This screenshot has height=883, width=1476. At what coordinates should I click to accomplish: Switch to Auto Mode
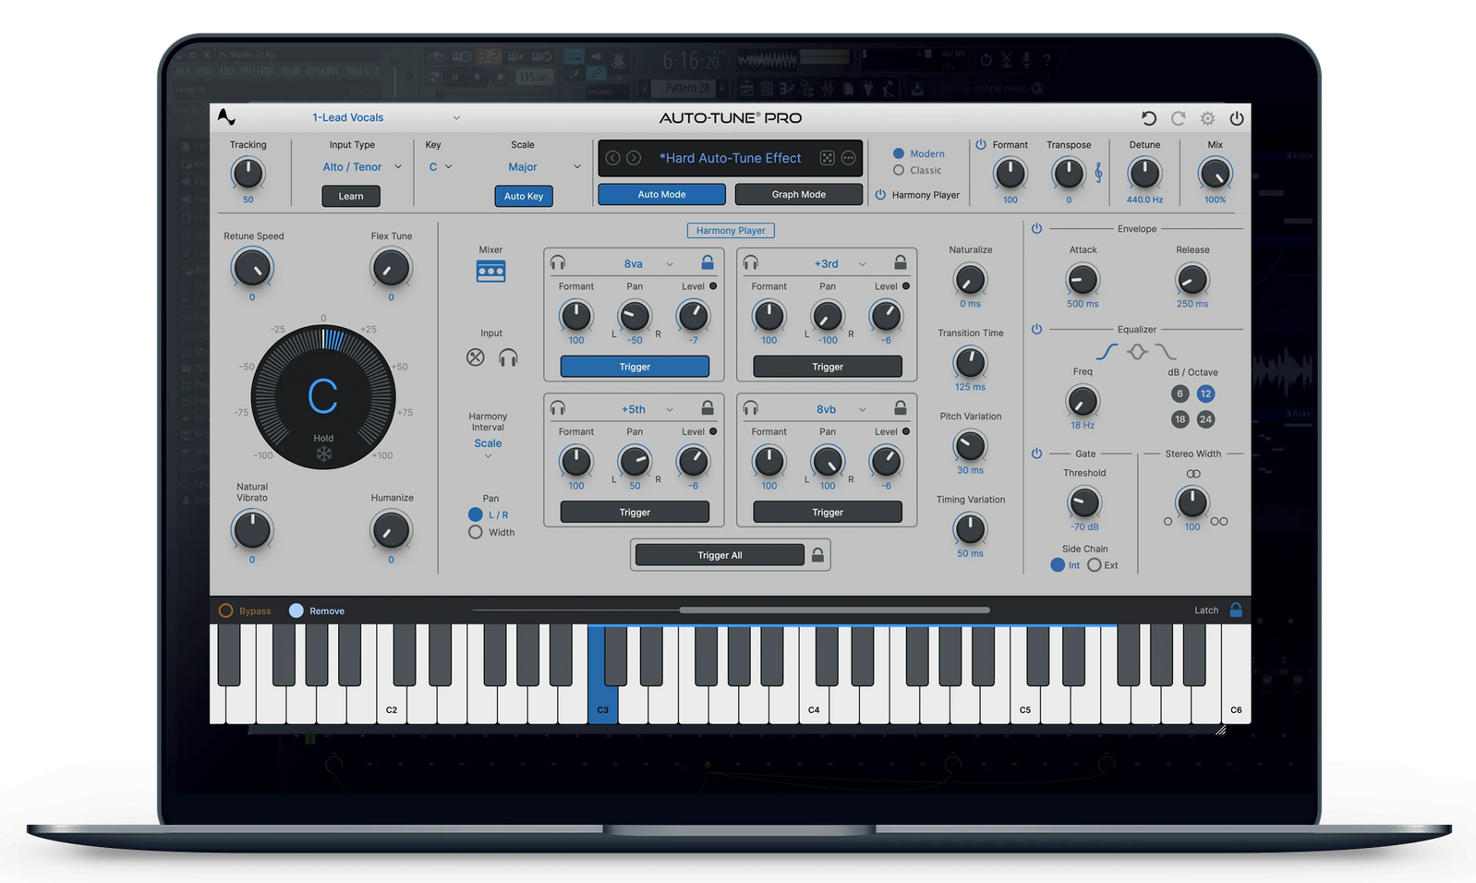[x=661, y=195]
